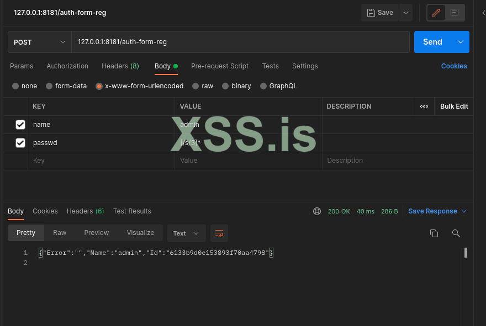The height and width of the screenshot is (326, 486).
Task: Click the pencil edit icon
Action: pyautogui.click(x=436, y=13)
